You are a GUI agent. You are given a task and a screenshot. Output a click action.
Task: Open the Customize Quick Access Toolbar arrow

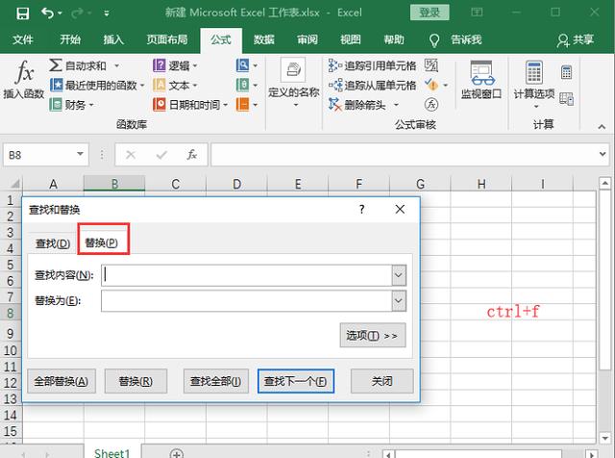pos(107,13)
